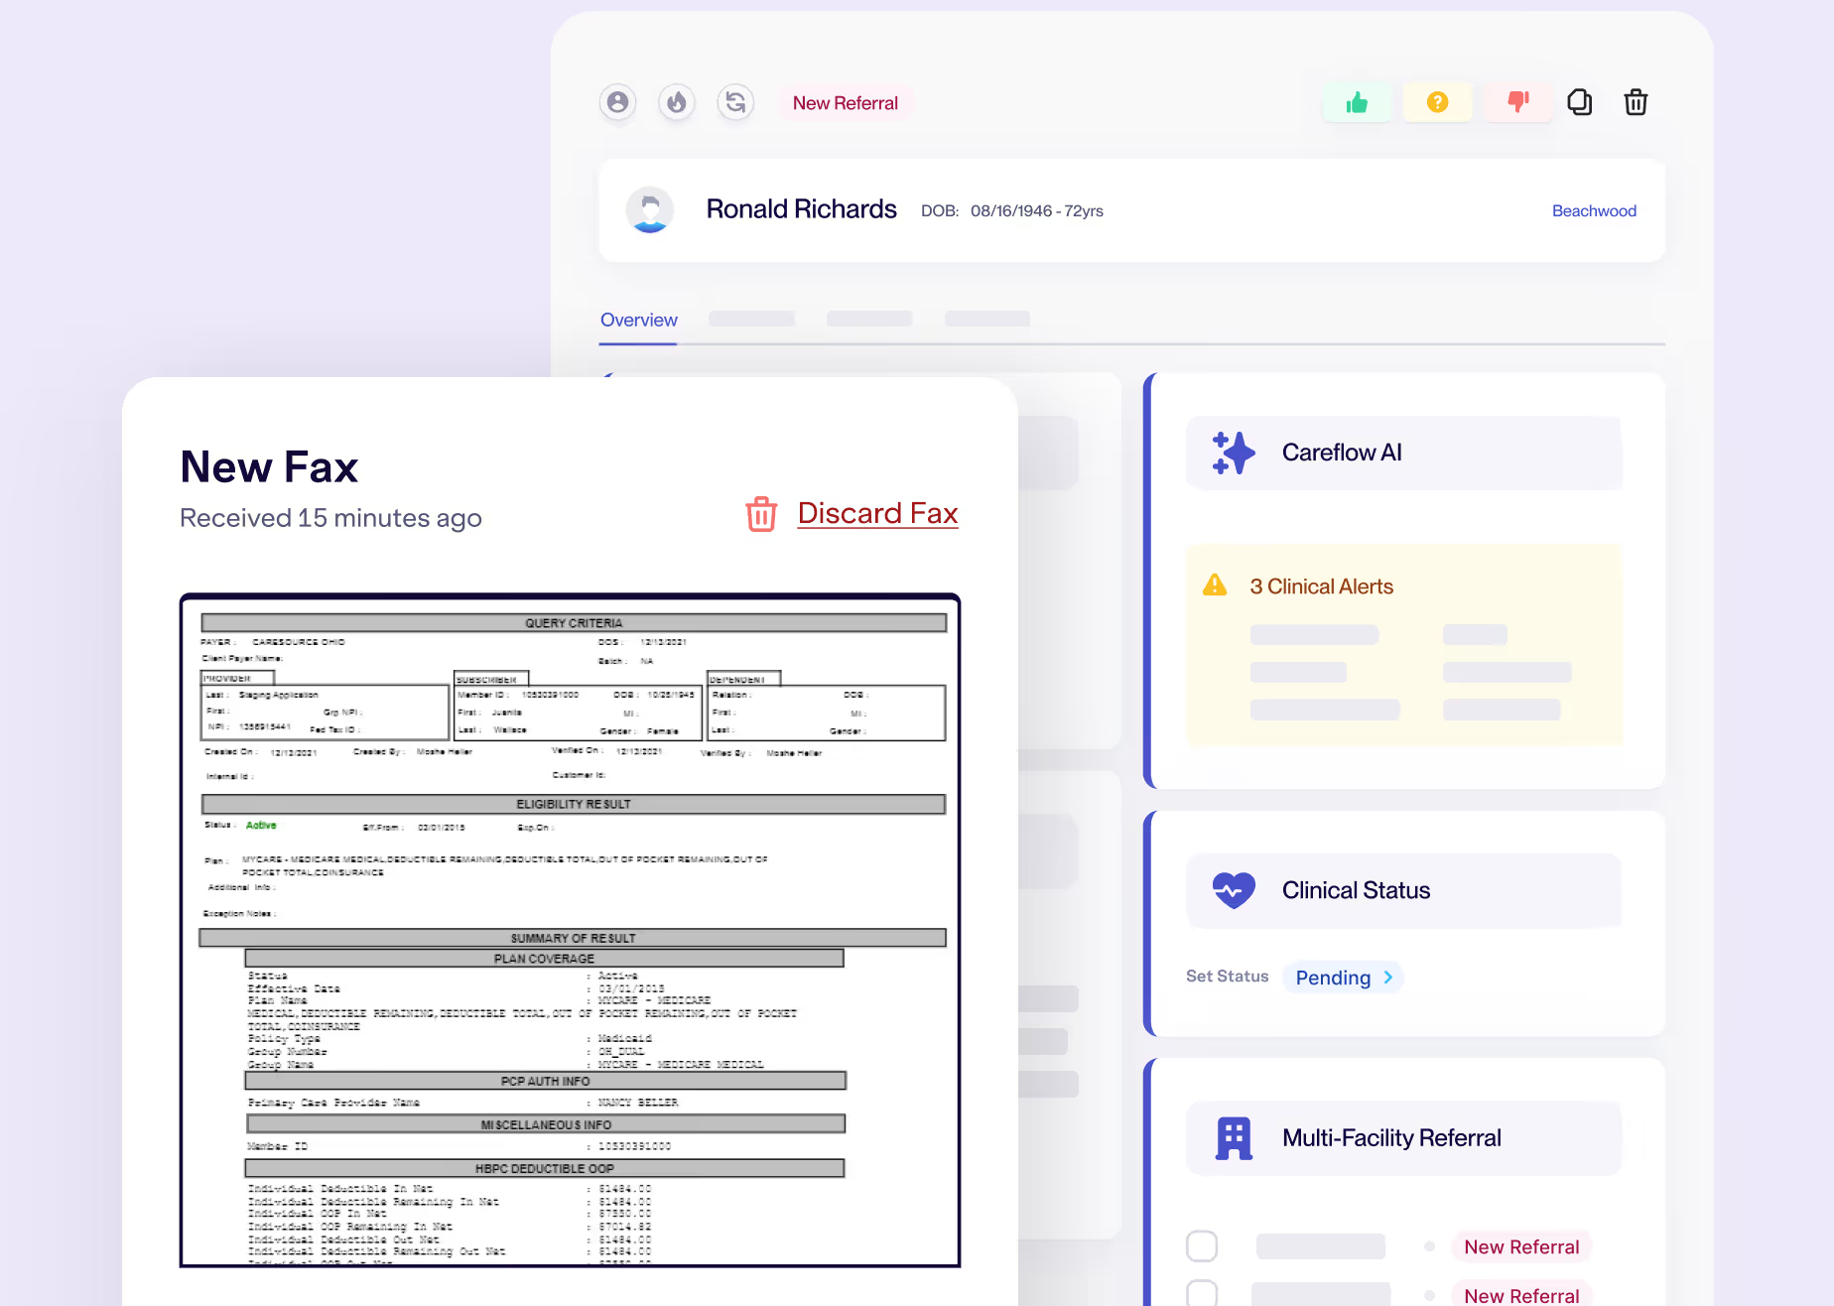The height and width of the screenshot is (1306, 1834).
Task: Check the first Multi-Facility Referral checkbox
Action: 1202,1246
